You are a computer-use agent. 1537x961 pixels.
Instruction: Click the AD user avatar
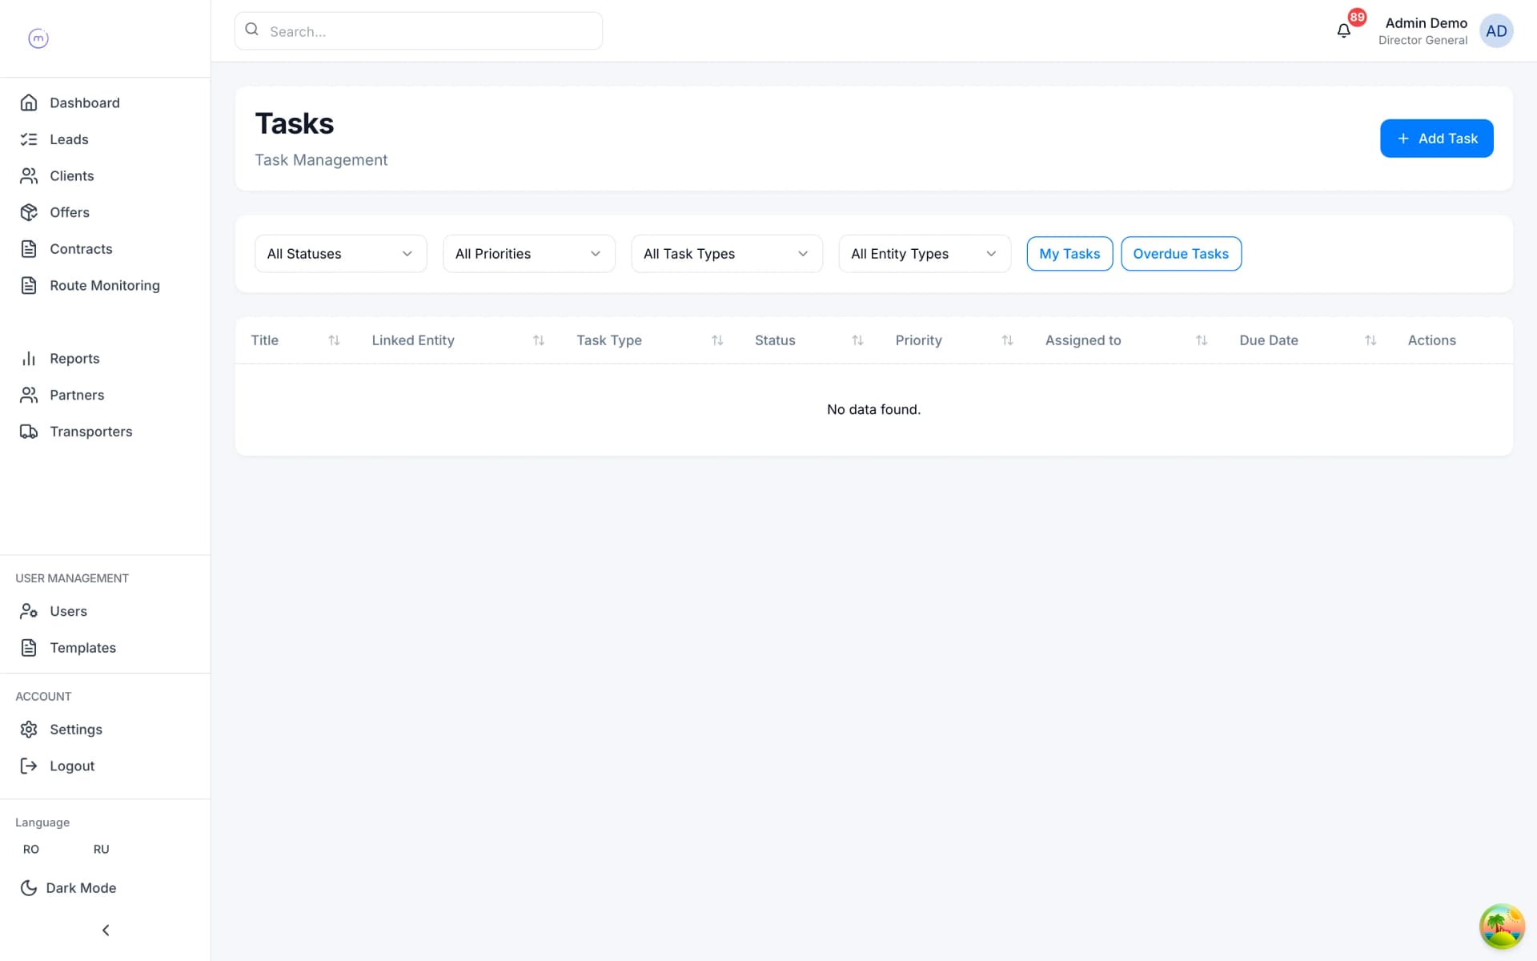(x=1496, y=31)
